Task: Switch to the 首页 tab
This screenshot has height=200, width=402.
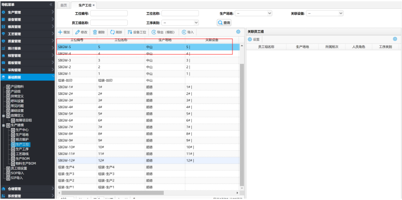Action: (64, 5)
